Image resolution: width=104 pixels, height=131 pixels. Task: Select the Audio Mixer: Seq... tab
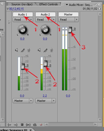tap(81, 5)
